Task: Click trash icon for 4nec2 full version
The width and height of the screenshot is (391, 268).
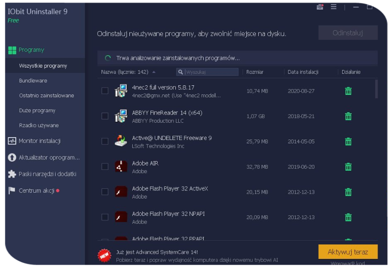Action: 348,91
